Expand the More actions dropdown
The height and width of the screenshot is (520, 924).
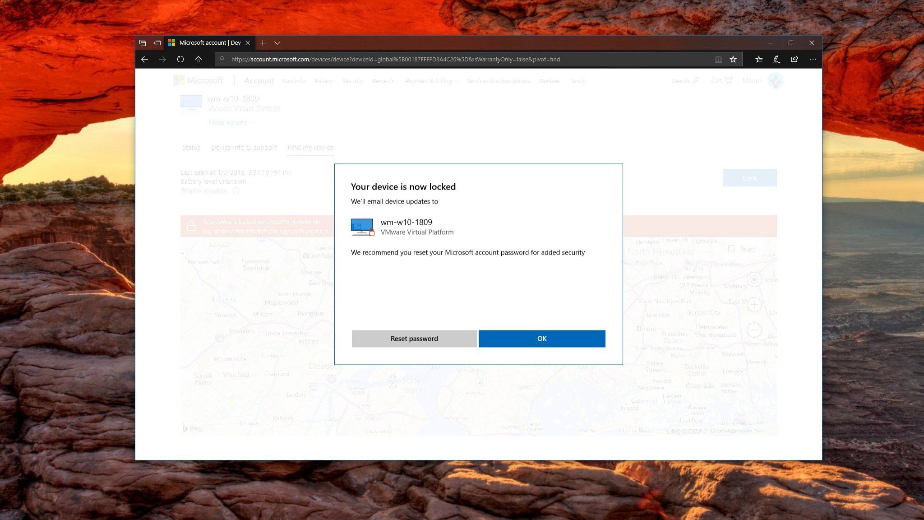(x=231, y=122)
